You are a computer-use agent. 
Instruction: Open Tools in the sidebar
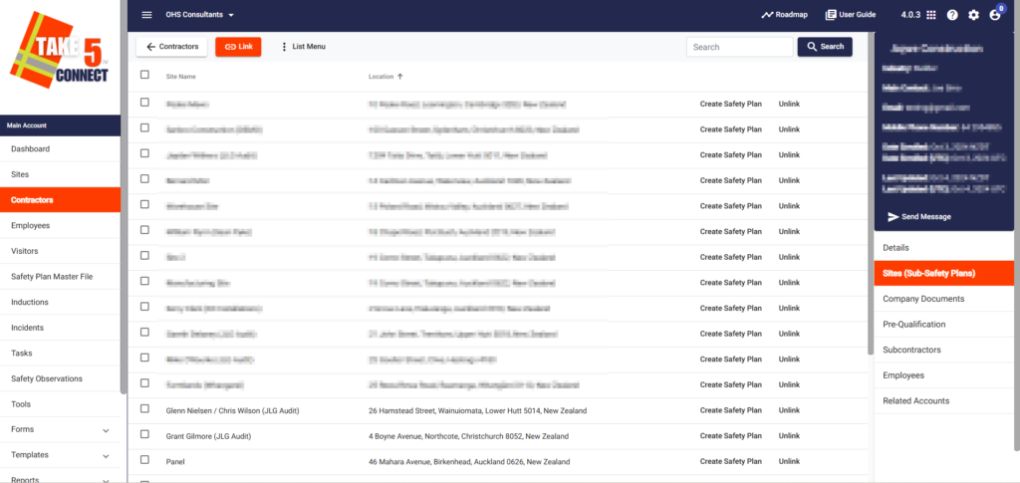[60, 403]
